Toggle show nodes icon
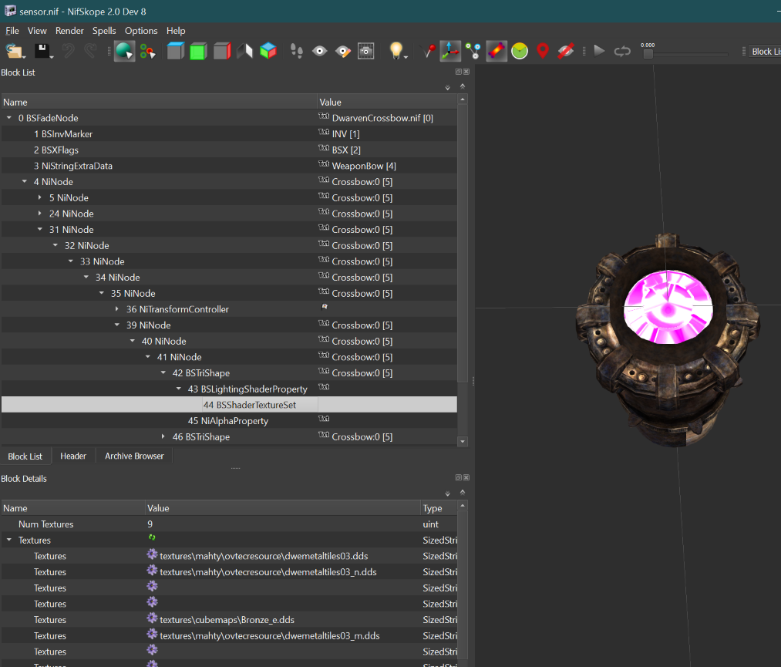Screen dimensions: 781x667 [x=473, y=52]
